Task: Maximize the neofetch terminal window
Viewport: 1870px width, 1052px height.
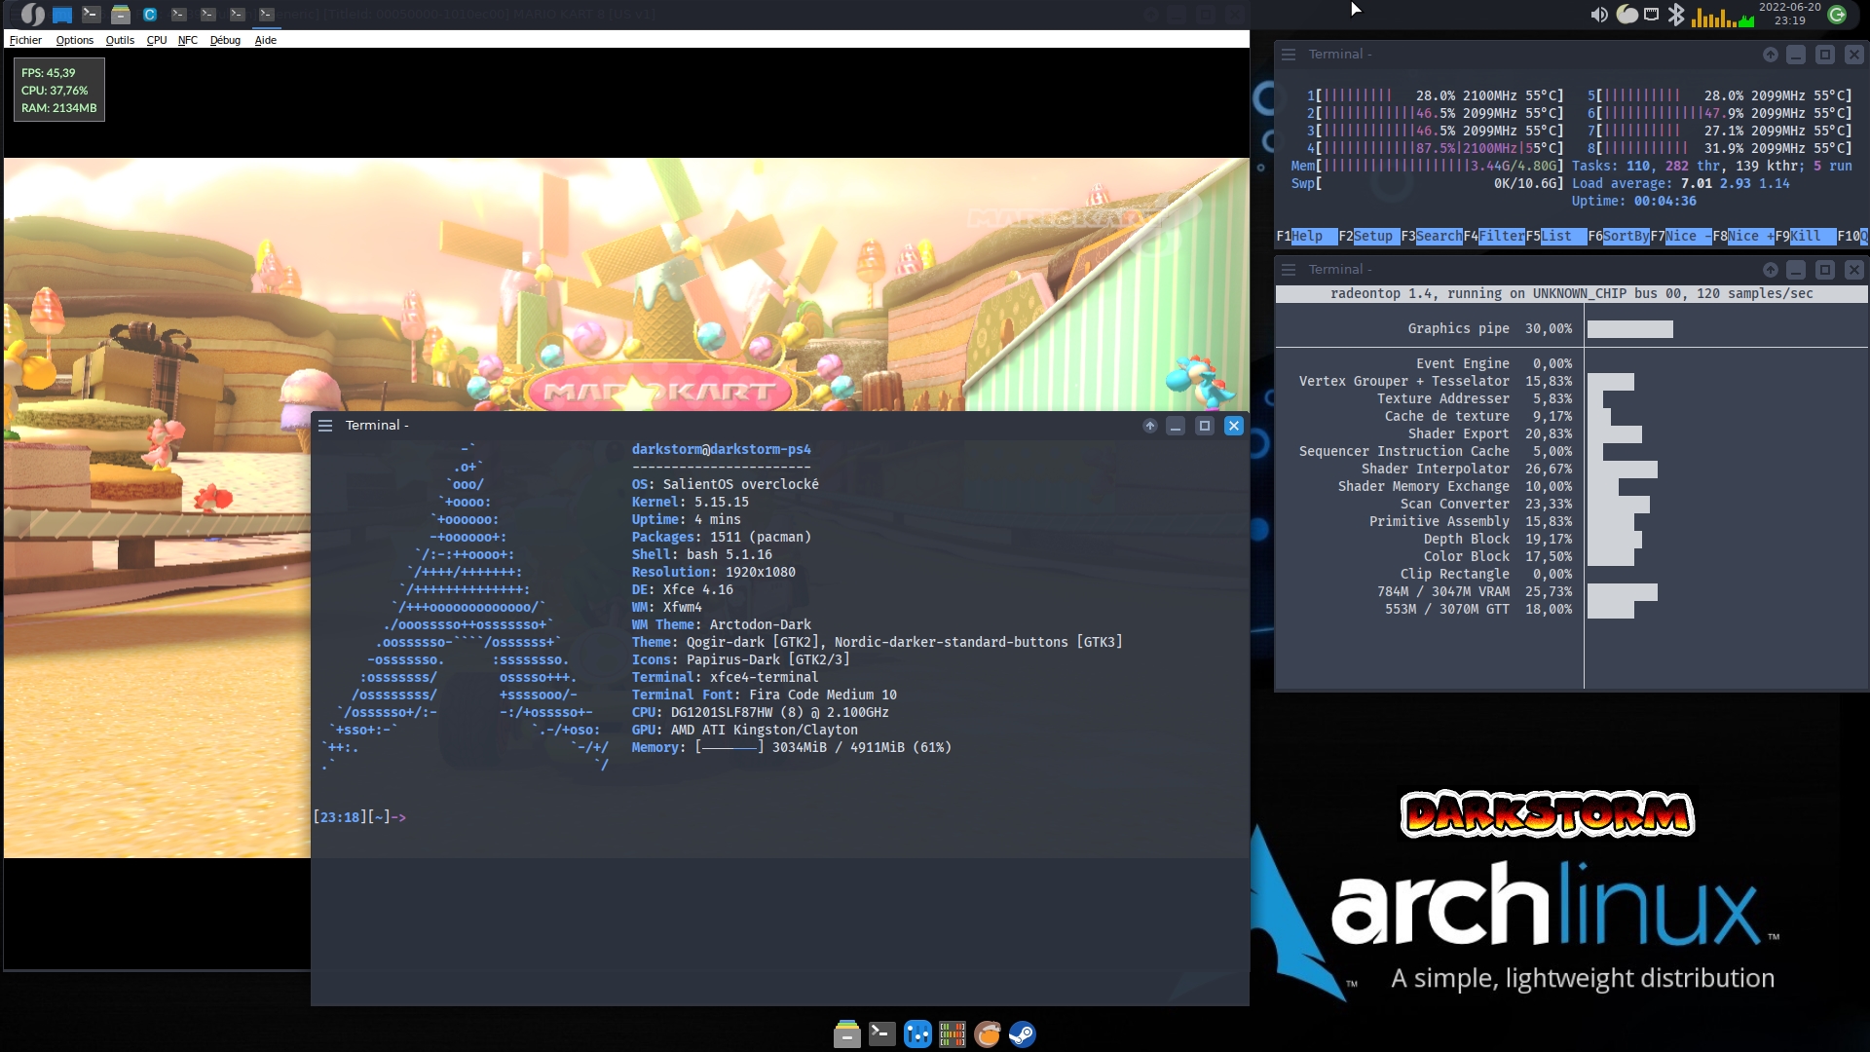Action: click(x=1205, y=426)
